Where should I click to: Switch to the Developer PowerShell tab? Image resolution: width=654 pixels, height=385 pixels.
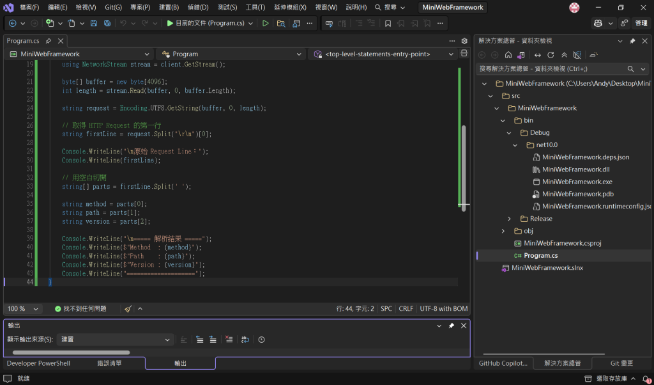click(38, 363)
